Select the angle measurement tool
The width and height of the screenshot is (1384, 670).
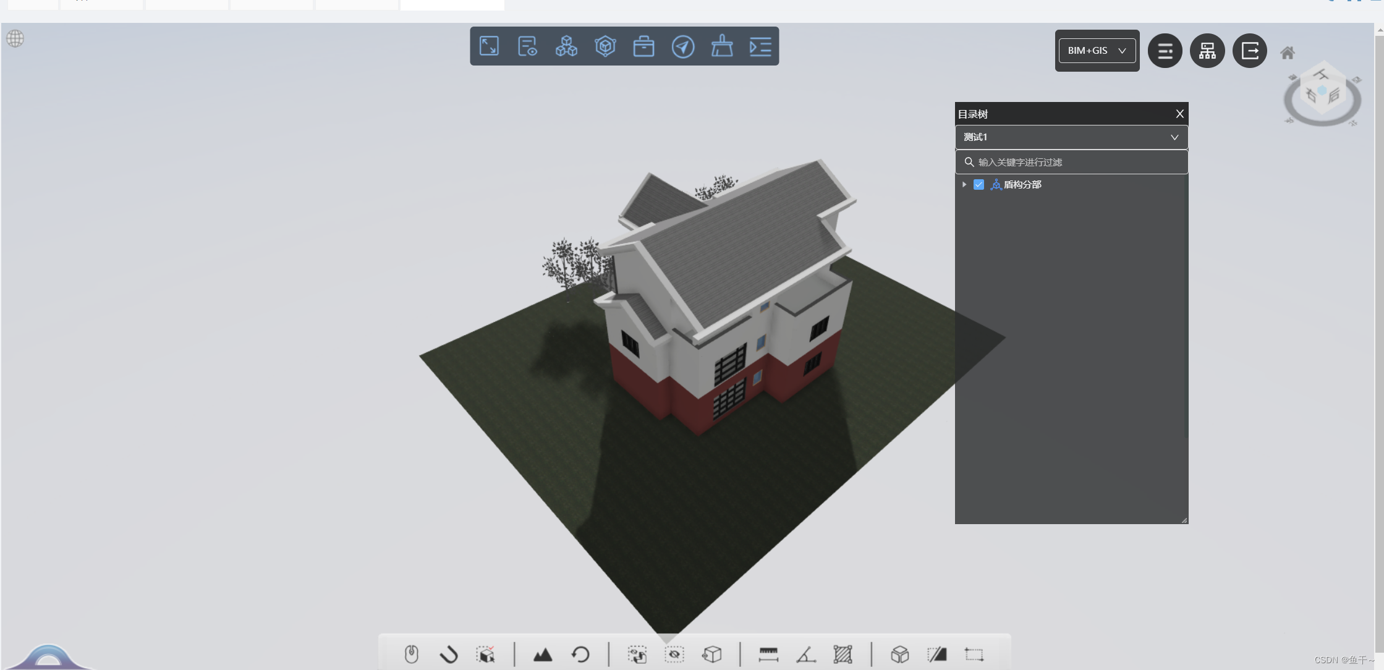[x=805, y=654]
